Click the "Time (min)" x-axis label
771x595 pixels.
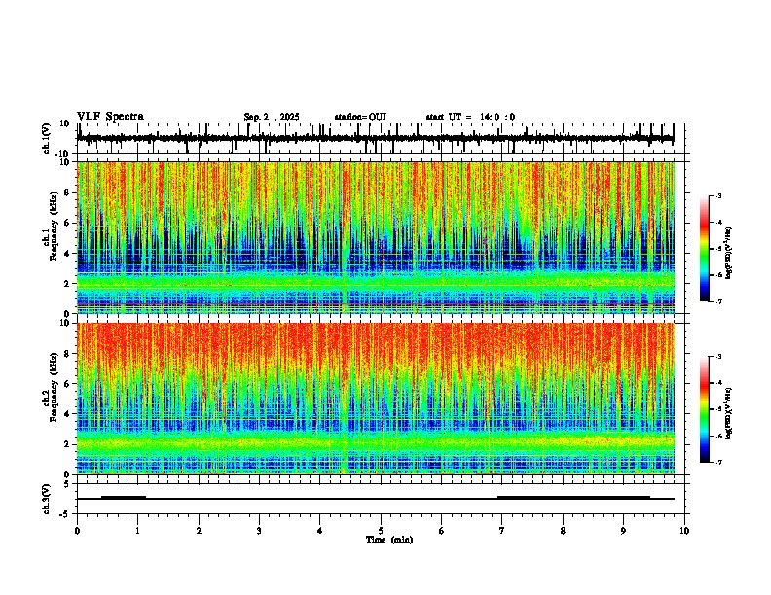point(389,540)
